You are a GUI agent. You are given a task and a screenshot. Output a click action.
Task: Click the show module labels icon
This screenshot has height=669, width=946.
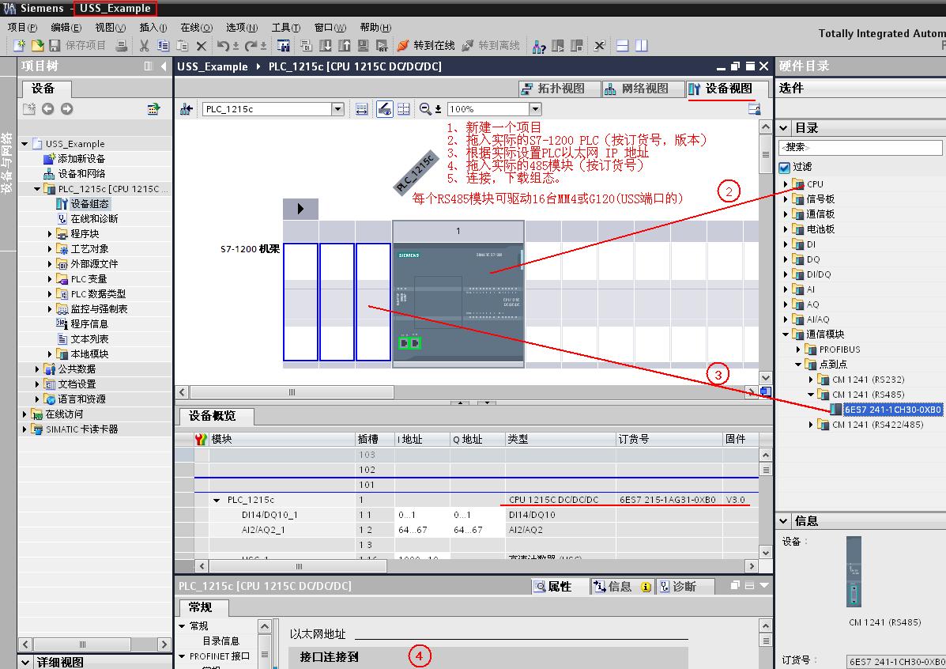[x=384, y=108]
